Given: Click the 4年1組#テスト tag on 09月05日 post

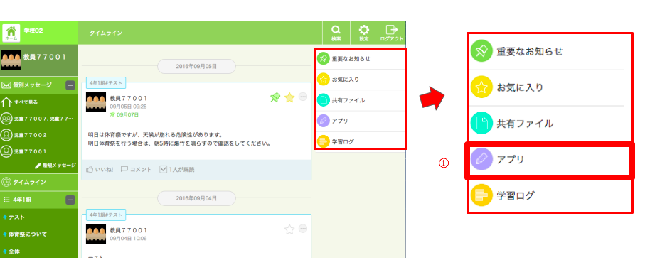Looking at the screenshot, I should [x=106, y=82].
